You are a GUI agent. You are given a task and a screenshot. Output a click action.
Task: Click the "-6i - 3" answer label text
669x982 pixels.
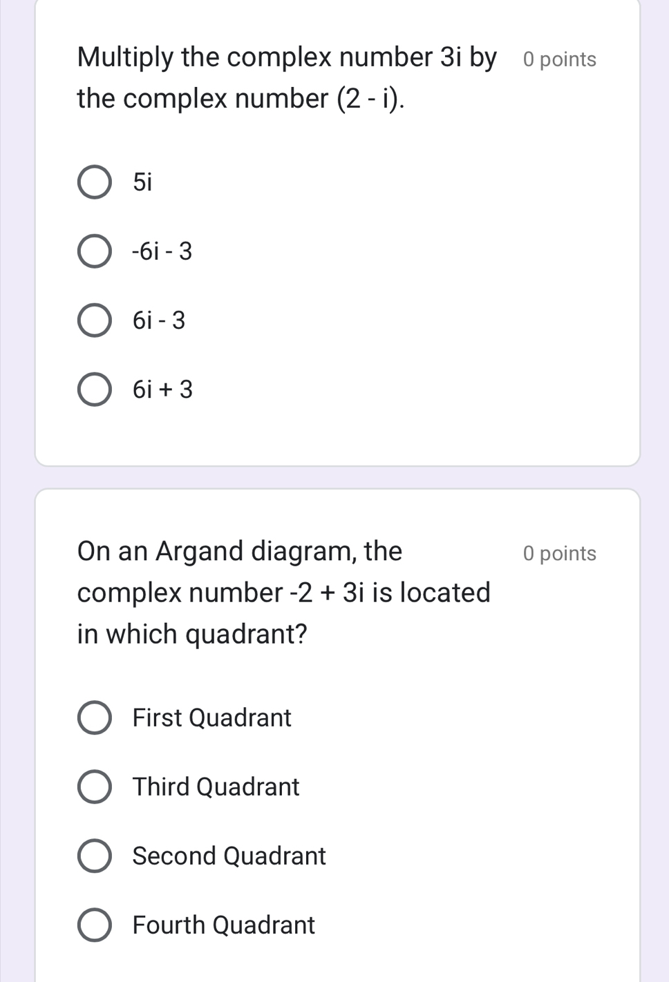point(162,251)
